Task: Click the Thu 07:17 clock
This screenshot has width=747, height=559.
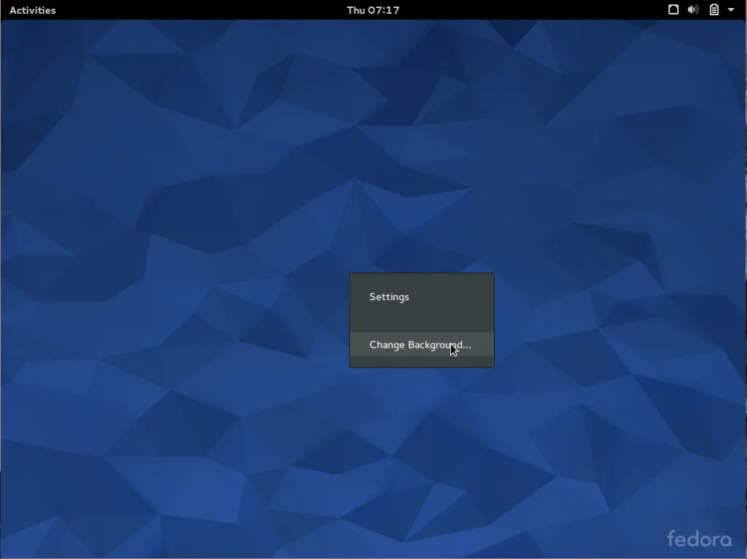Action: tap(373, 9)
